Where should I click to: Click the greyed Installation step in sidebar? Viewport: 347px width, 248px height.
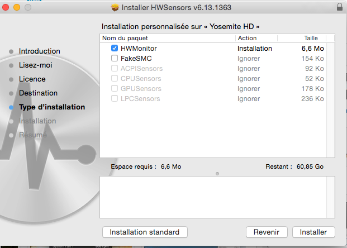(x=37, y=121)
